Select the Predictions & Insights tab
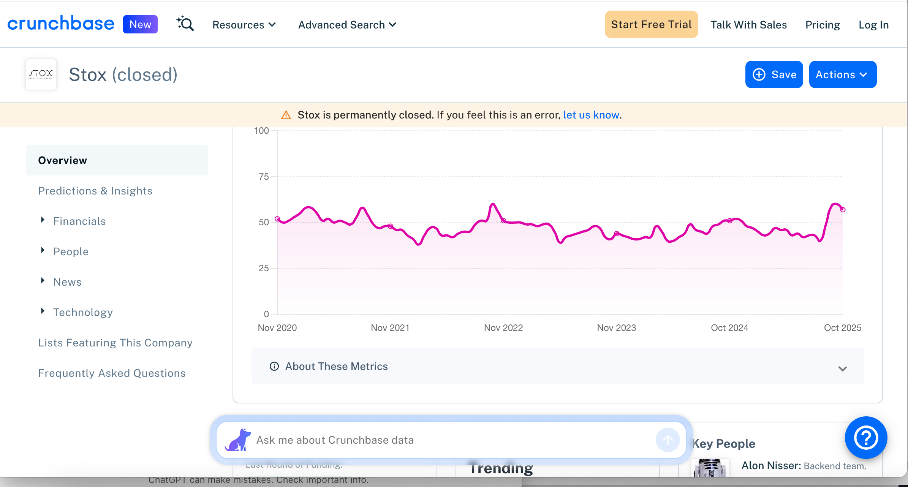Screen dimensions: 908x487 pyautogui.click(x=95, y=191)
